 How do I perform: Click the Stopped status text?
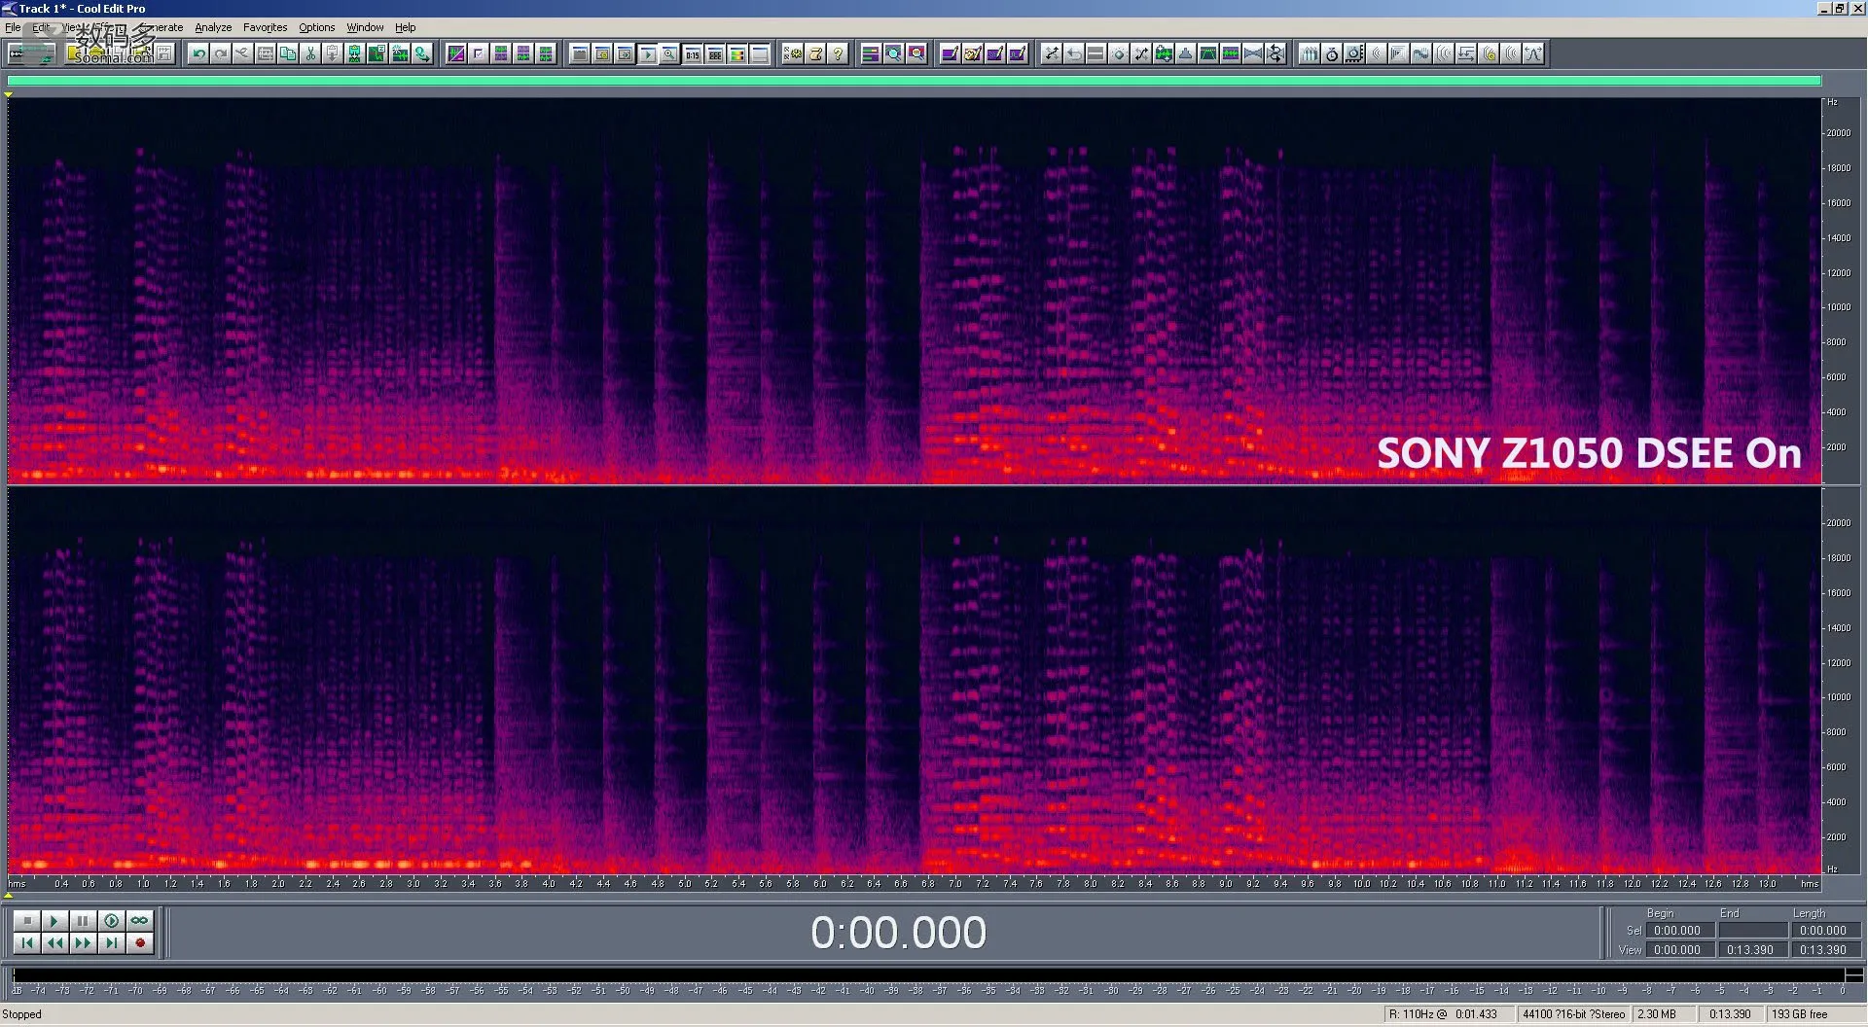click(21, 1014)
